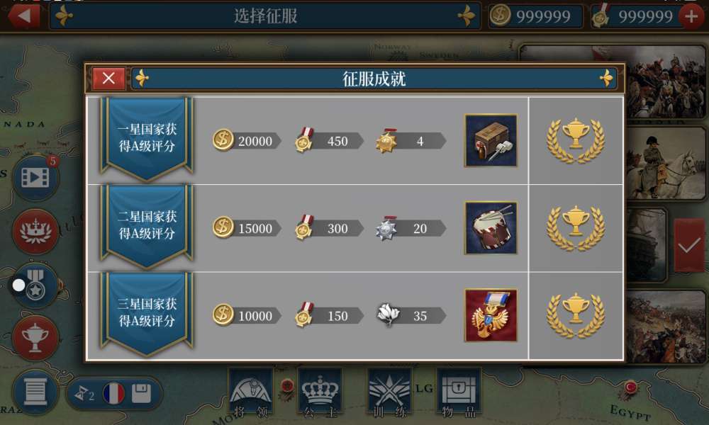Close the 征服成就 achievements dialog
This screenshot has height=425, width=709.
pyautogui.click(x=108, y=79)
